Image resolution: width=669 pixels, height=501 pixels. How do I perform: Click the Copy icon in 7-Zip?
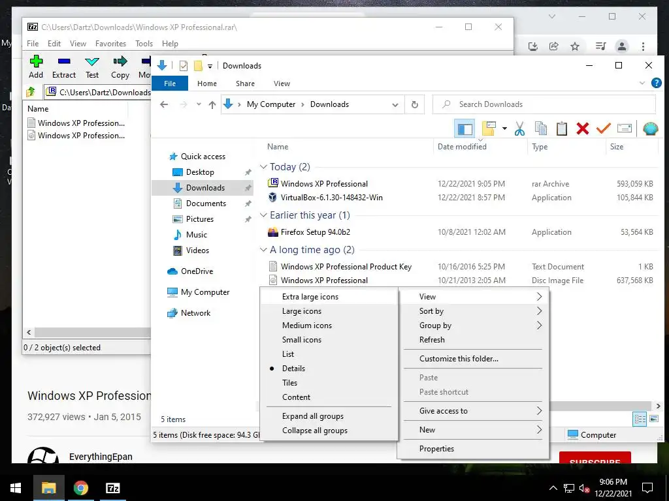120,67
